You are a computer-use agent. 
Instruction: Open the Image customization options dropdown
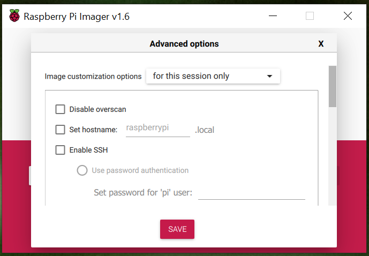213,76
